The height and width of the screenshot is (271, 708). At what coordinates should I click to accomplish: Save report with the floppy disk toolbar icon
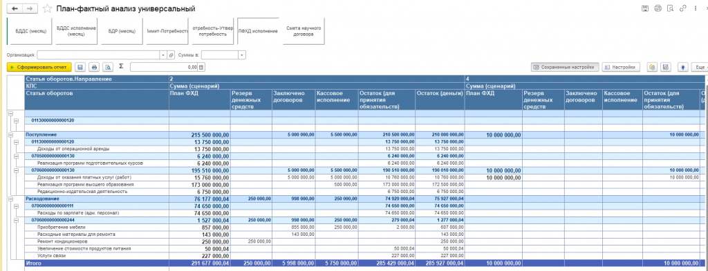(x=80, y=67)
